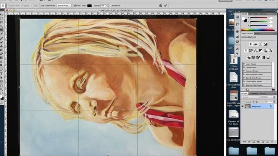Image resolution: width=278 pixels, height=156 pixels.
Task: Switch to the Paths tab
Action: click(x=263, y=94)
